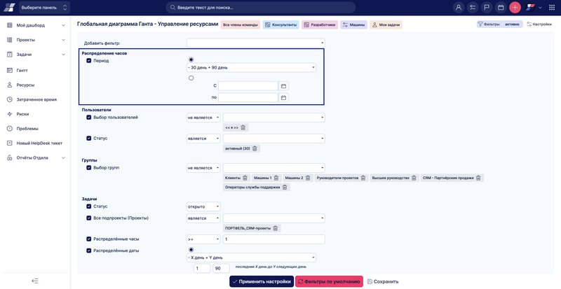Open the '- 30 день + 90 день' dropdown
The width and height of the screenshot is (561, 289).
[251, 68]
